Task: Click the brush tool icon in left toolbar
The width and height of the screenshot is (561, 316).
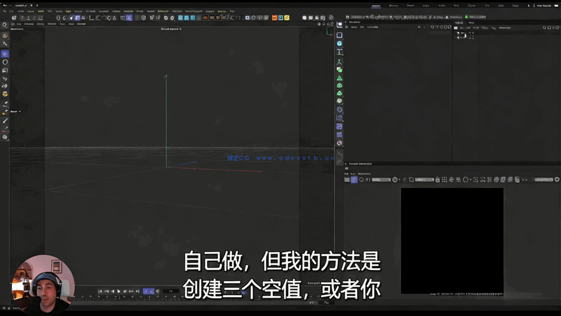Action: (5, 121)
